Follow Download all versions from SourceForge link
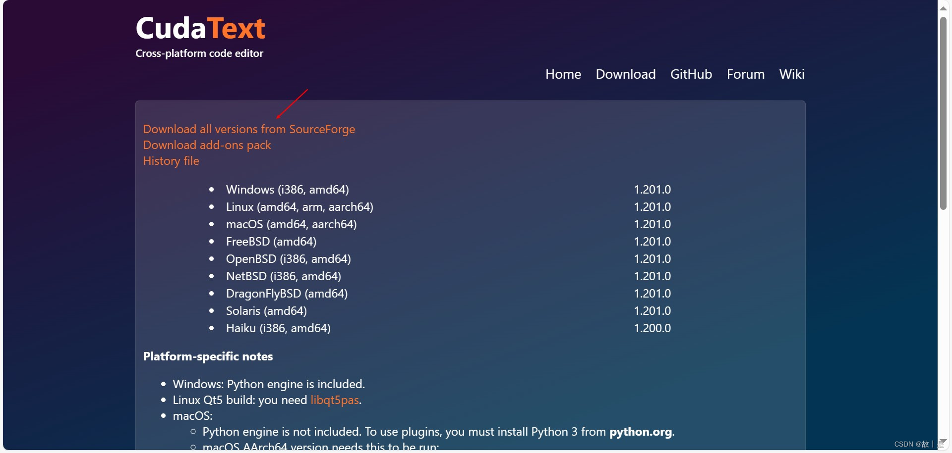Screen dimensions: 952x453 coord(249,129)
